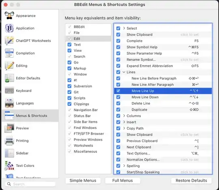Open the Appearance settings icon
219x190 pixels.
click(x=9, y=16)
